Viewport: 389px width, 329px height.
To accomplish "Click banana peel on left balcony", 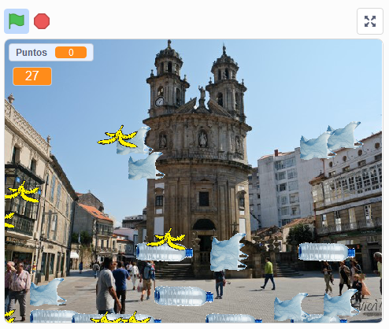I will point(22,192).
